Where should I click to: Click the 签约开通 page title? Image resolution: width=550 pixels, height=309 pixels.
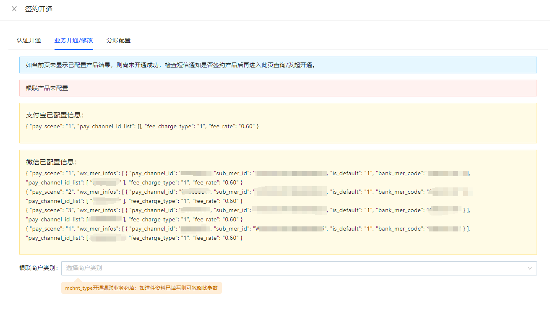coord(39,9)
